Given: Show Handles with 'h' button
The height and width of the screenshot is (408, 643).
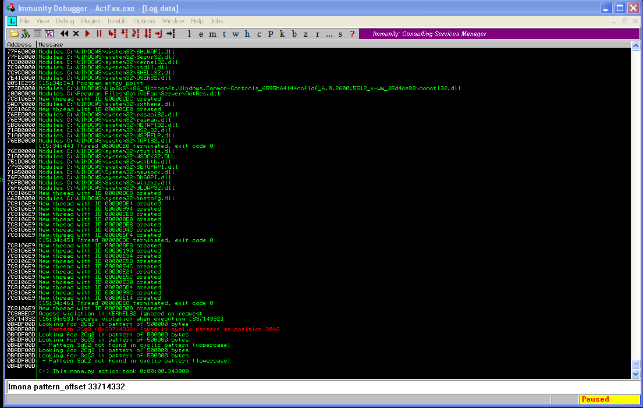Looking at the screenshot, I should point(247,34).
